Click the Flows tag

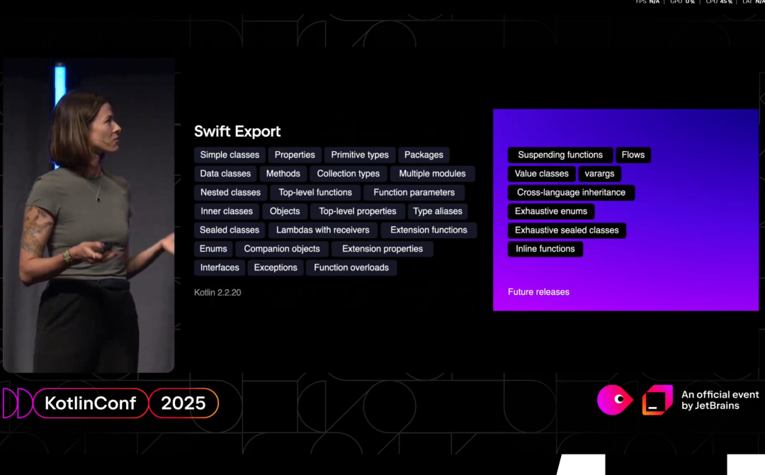(x=633, y=155)
